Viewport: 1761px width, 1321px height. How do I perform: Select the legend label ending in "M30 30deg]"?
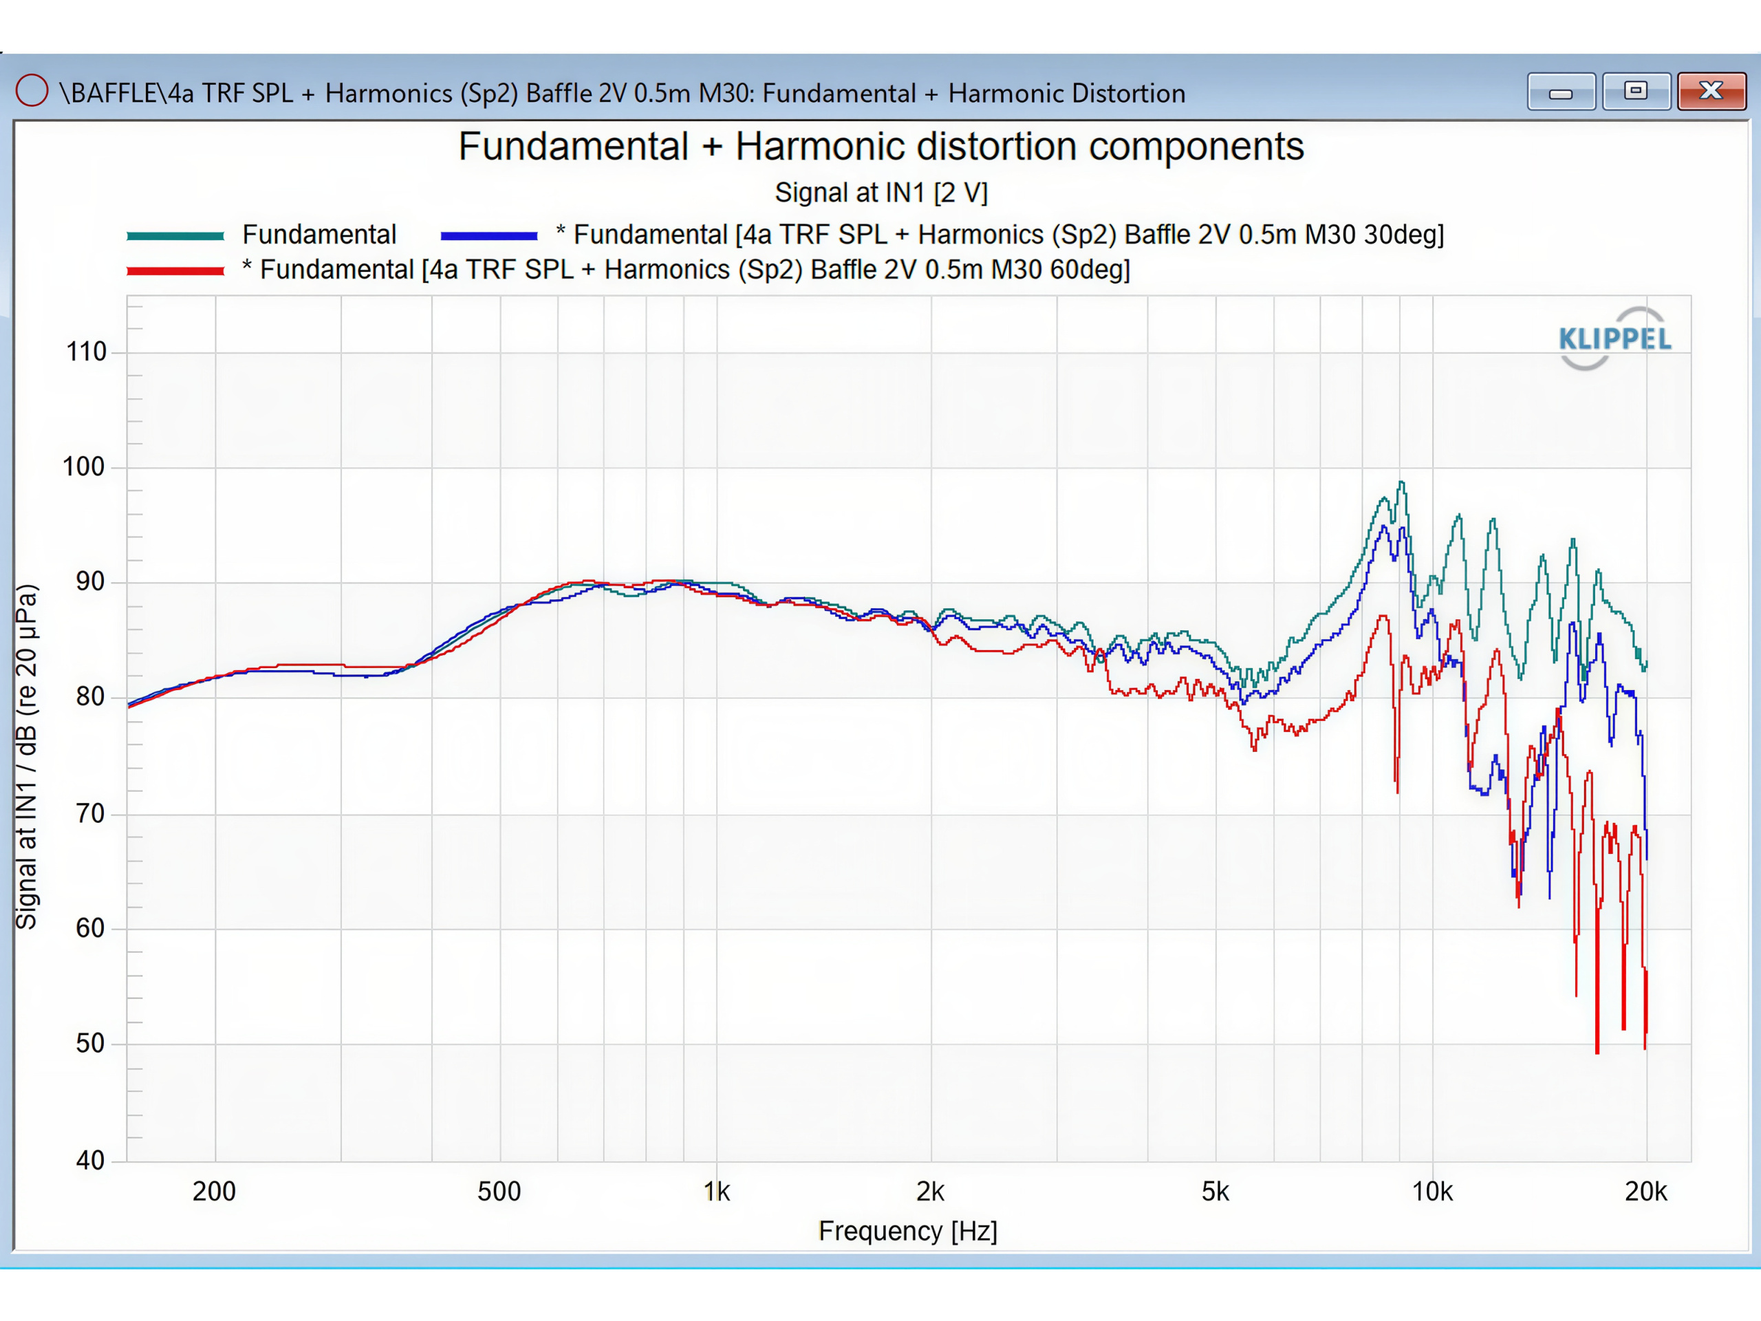pyautogui.click(x=1000, y=235)
